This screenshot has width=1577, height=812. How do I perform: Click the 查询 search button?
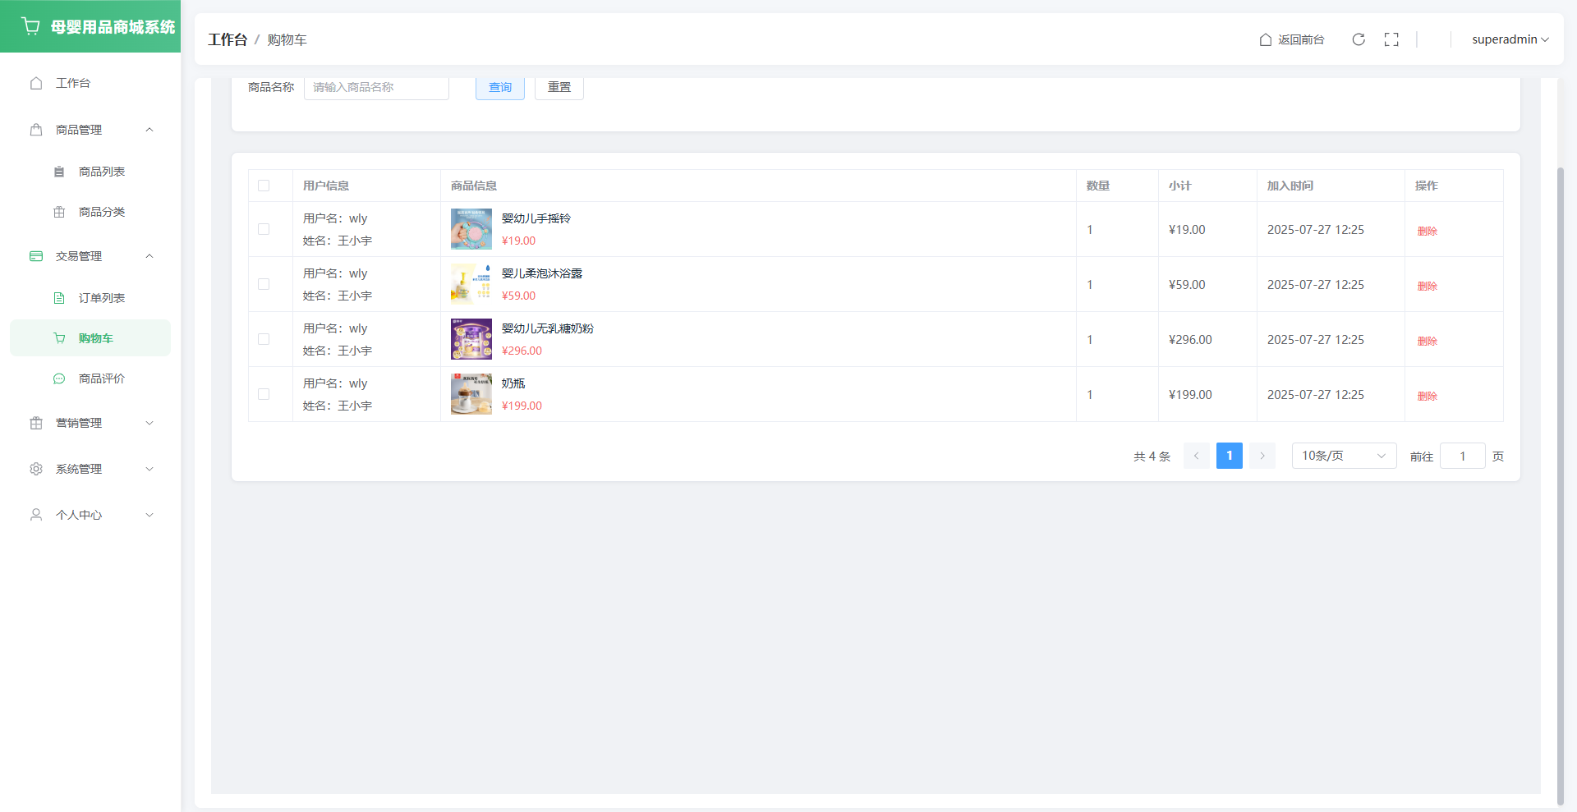point(499,87)
